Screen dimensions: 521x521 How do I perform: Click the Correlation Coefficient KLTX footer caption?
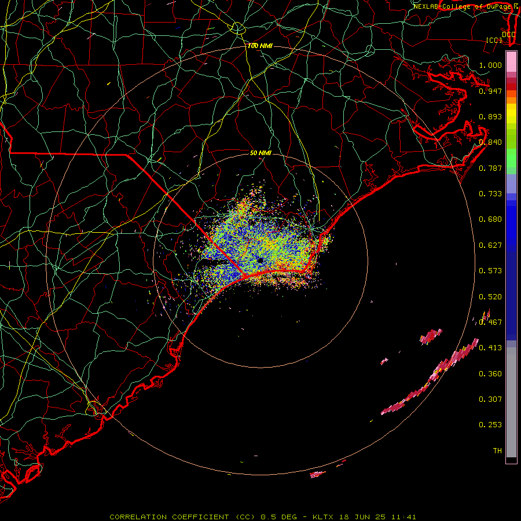click(262, 517)
